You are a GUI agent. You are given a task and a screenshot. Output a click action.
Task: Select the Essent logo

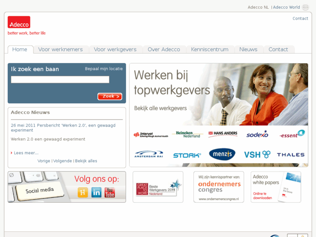coord(292,134)
